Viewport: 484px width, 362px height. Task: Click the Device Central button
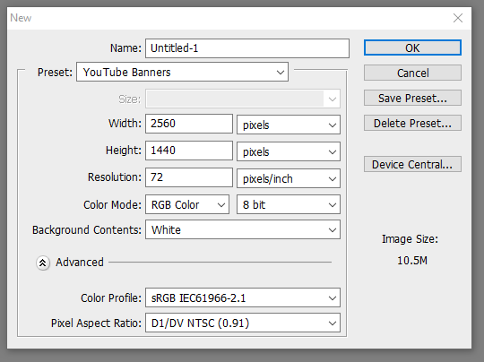pos(412,164)
